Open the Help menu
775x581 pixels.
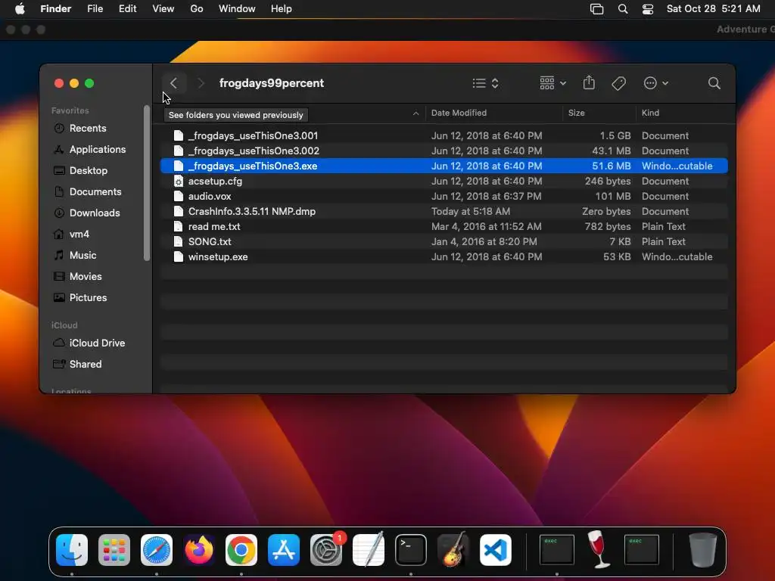282,9
